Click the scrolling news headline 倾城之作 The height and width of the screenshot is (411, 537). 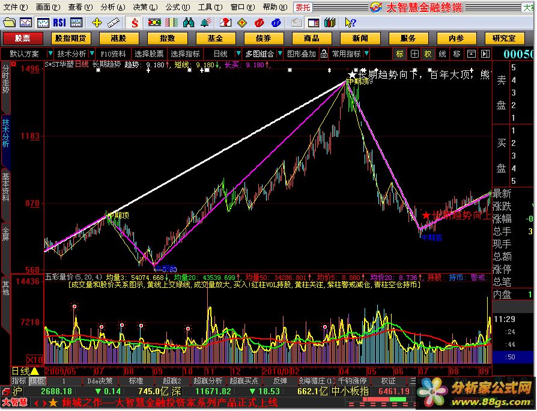(170, 403)
